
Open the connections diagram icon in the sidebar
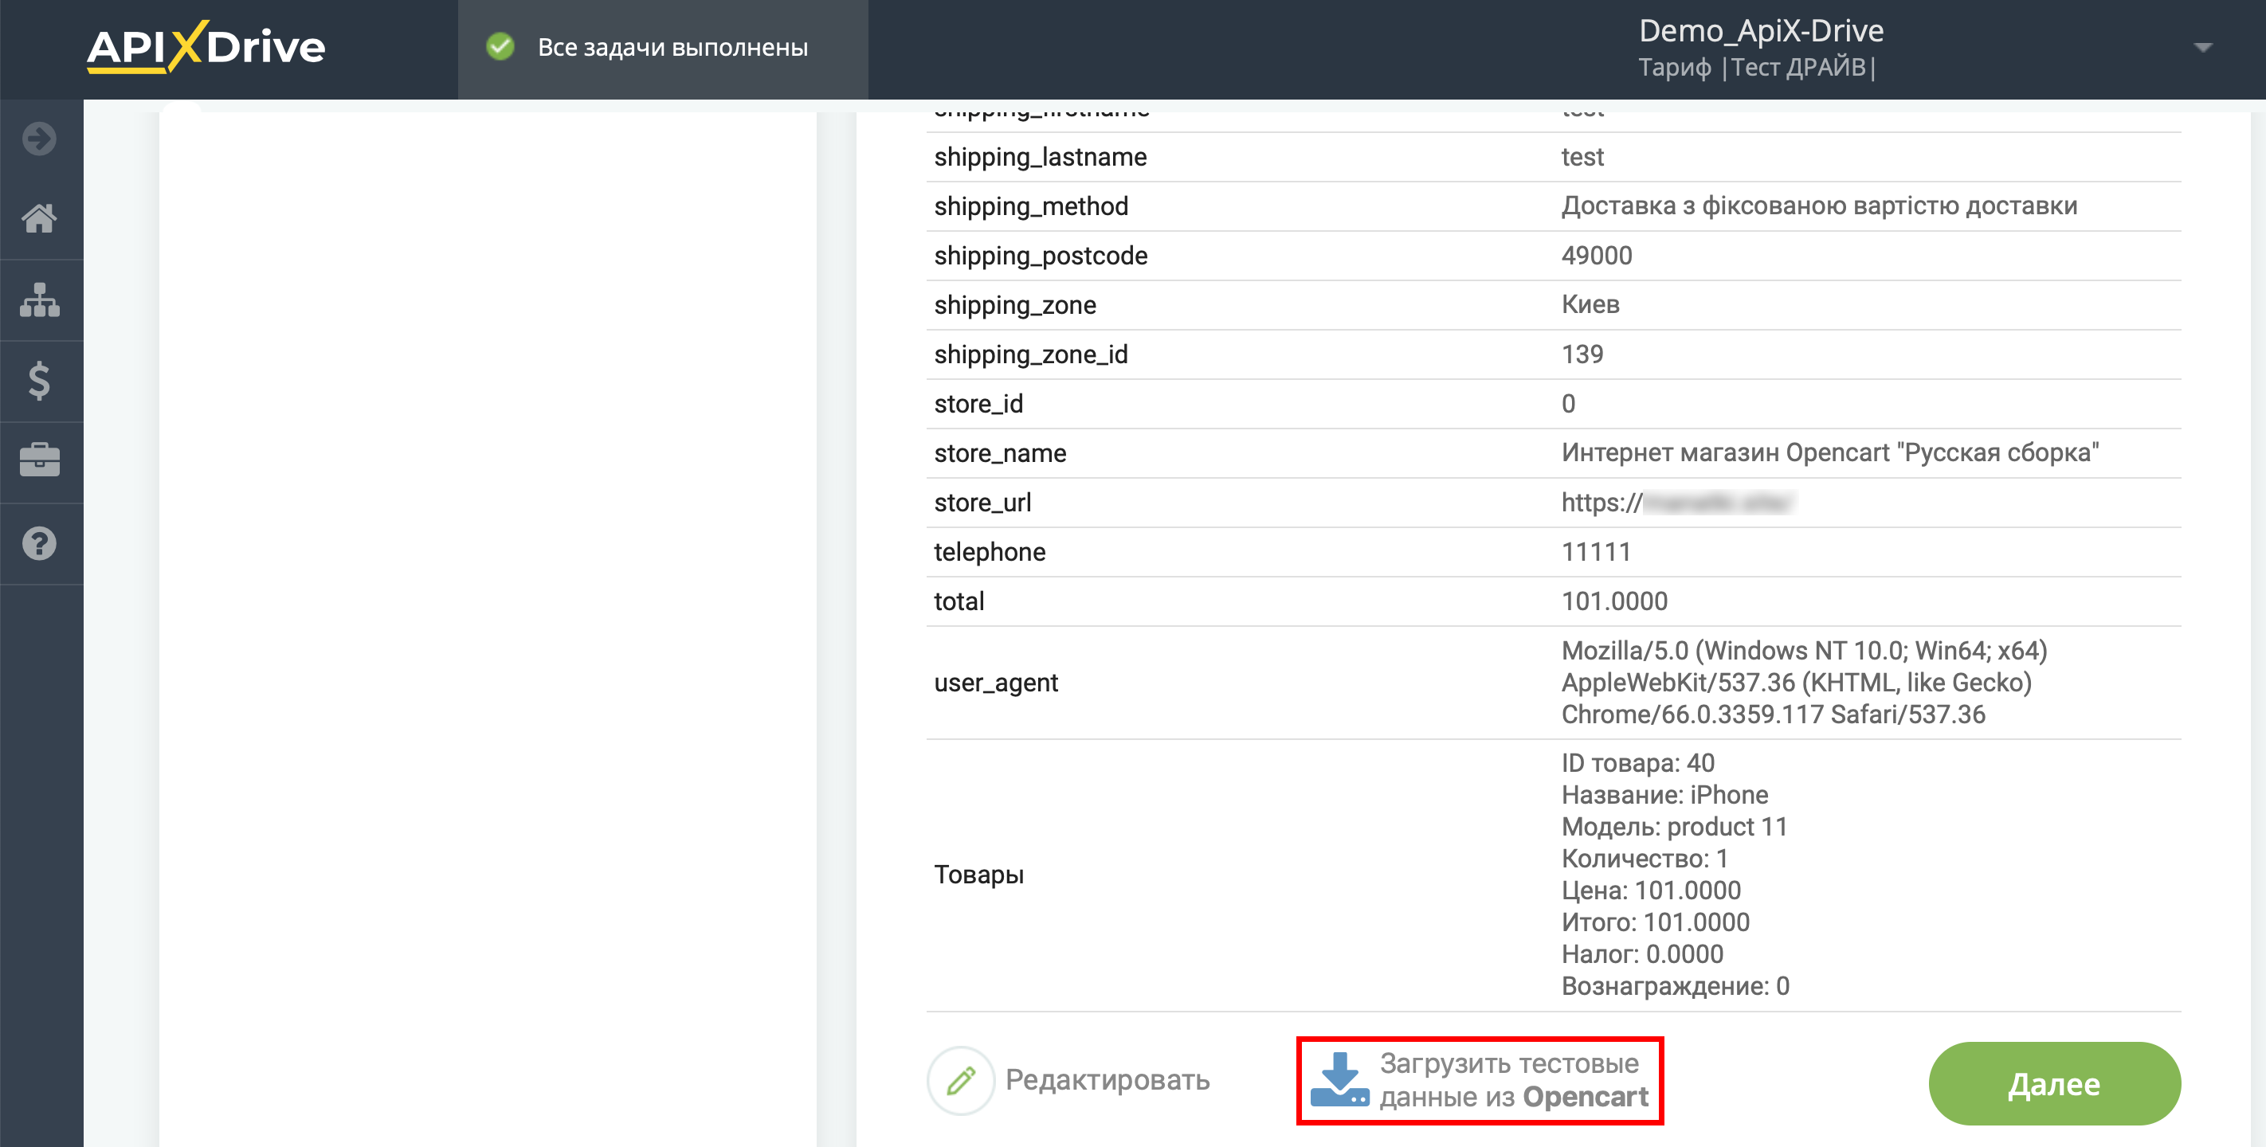(40, 300)
